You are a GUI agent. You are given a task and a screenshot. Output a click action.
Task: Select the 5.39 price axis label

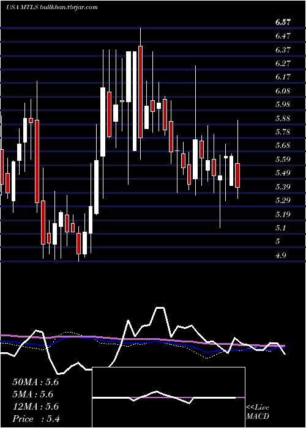pos(283,187)
